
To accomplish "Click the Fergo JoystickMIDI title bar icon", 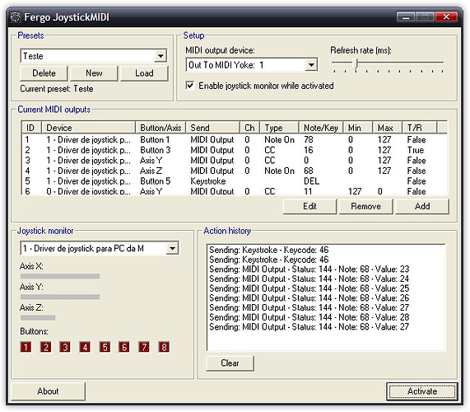I will tap(16, 17).
